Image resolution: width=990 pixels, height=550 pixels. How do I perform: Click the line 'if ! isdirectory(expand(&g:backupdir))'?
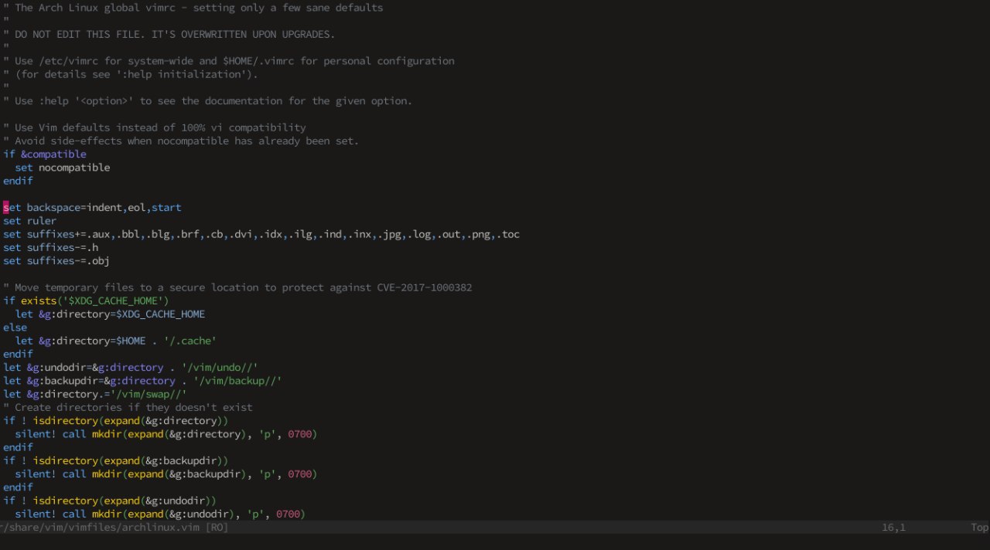pyautogui.click(x=116, y=460)
